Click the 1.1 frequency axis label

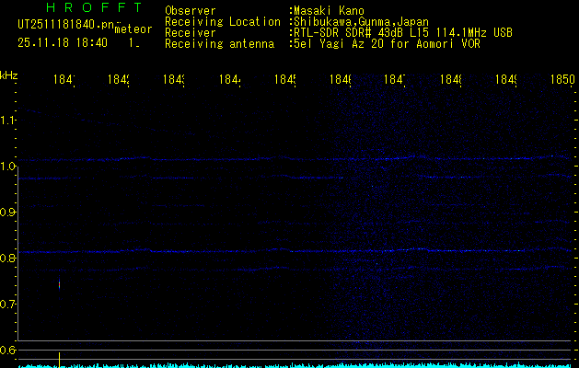coord(9,121)
